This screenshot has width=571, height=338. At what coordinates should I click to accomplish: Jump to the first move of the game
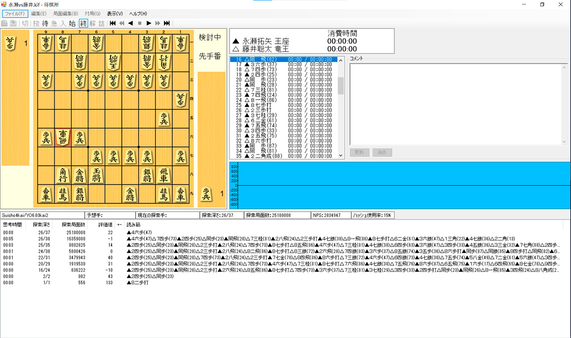point(113,23)
